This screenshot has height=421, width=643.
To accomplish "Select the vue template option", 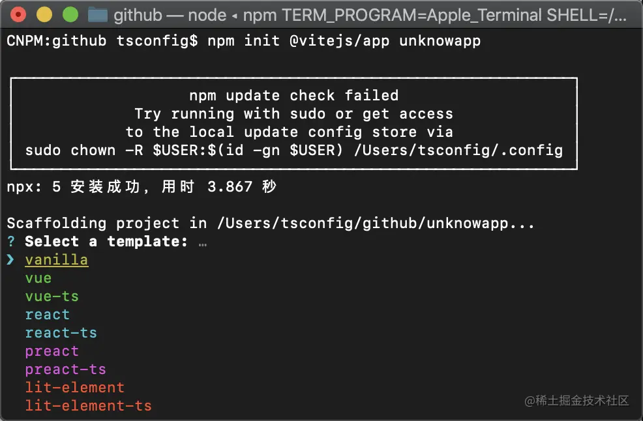I will click(x=38, y=278).
